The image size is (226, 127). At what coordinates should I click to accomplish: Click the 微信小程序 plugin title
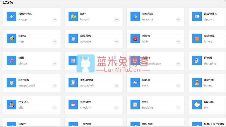click(25, 14)
